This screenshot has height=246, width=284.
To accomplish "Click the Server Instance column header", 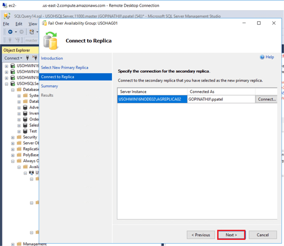I will [152, 91].
